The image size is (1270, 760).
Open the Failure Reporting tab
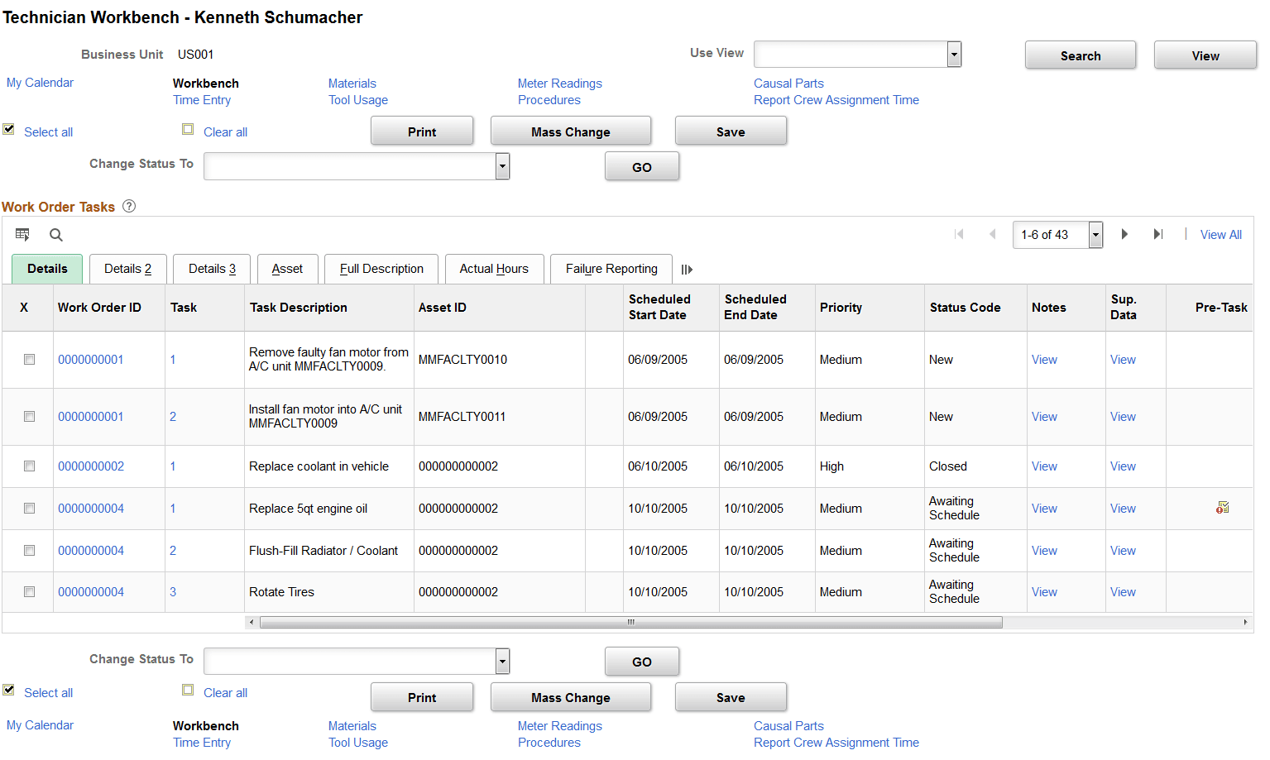[611, 269]
